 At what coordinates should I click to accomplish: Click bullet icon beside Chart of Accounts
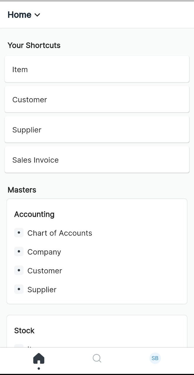(x=19, y=233)
